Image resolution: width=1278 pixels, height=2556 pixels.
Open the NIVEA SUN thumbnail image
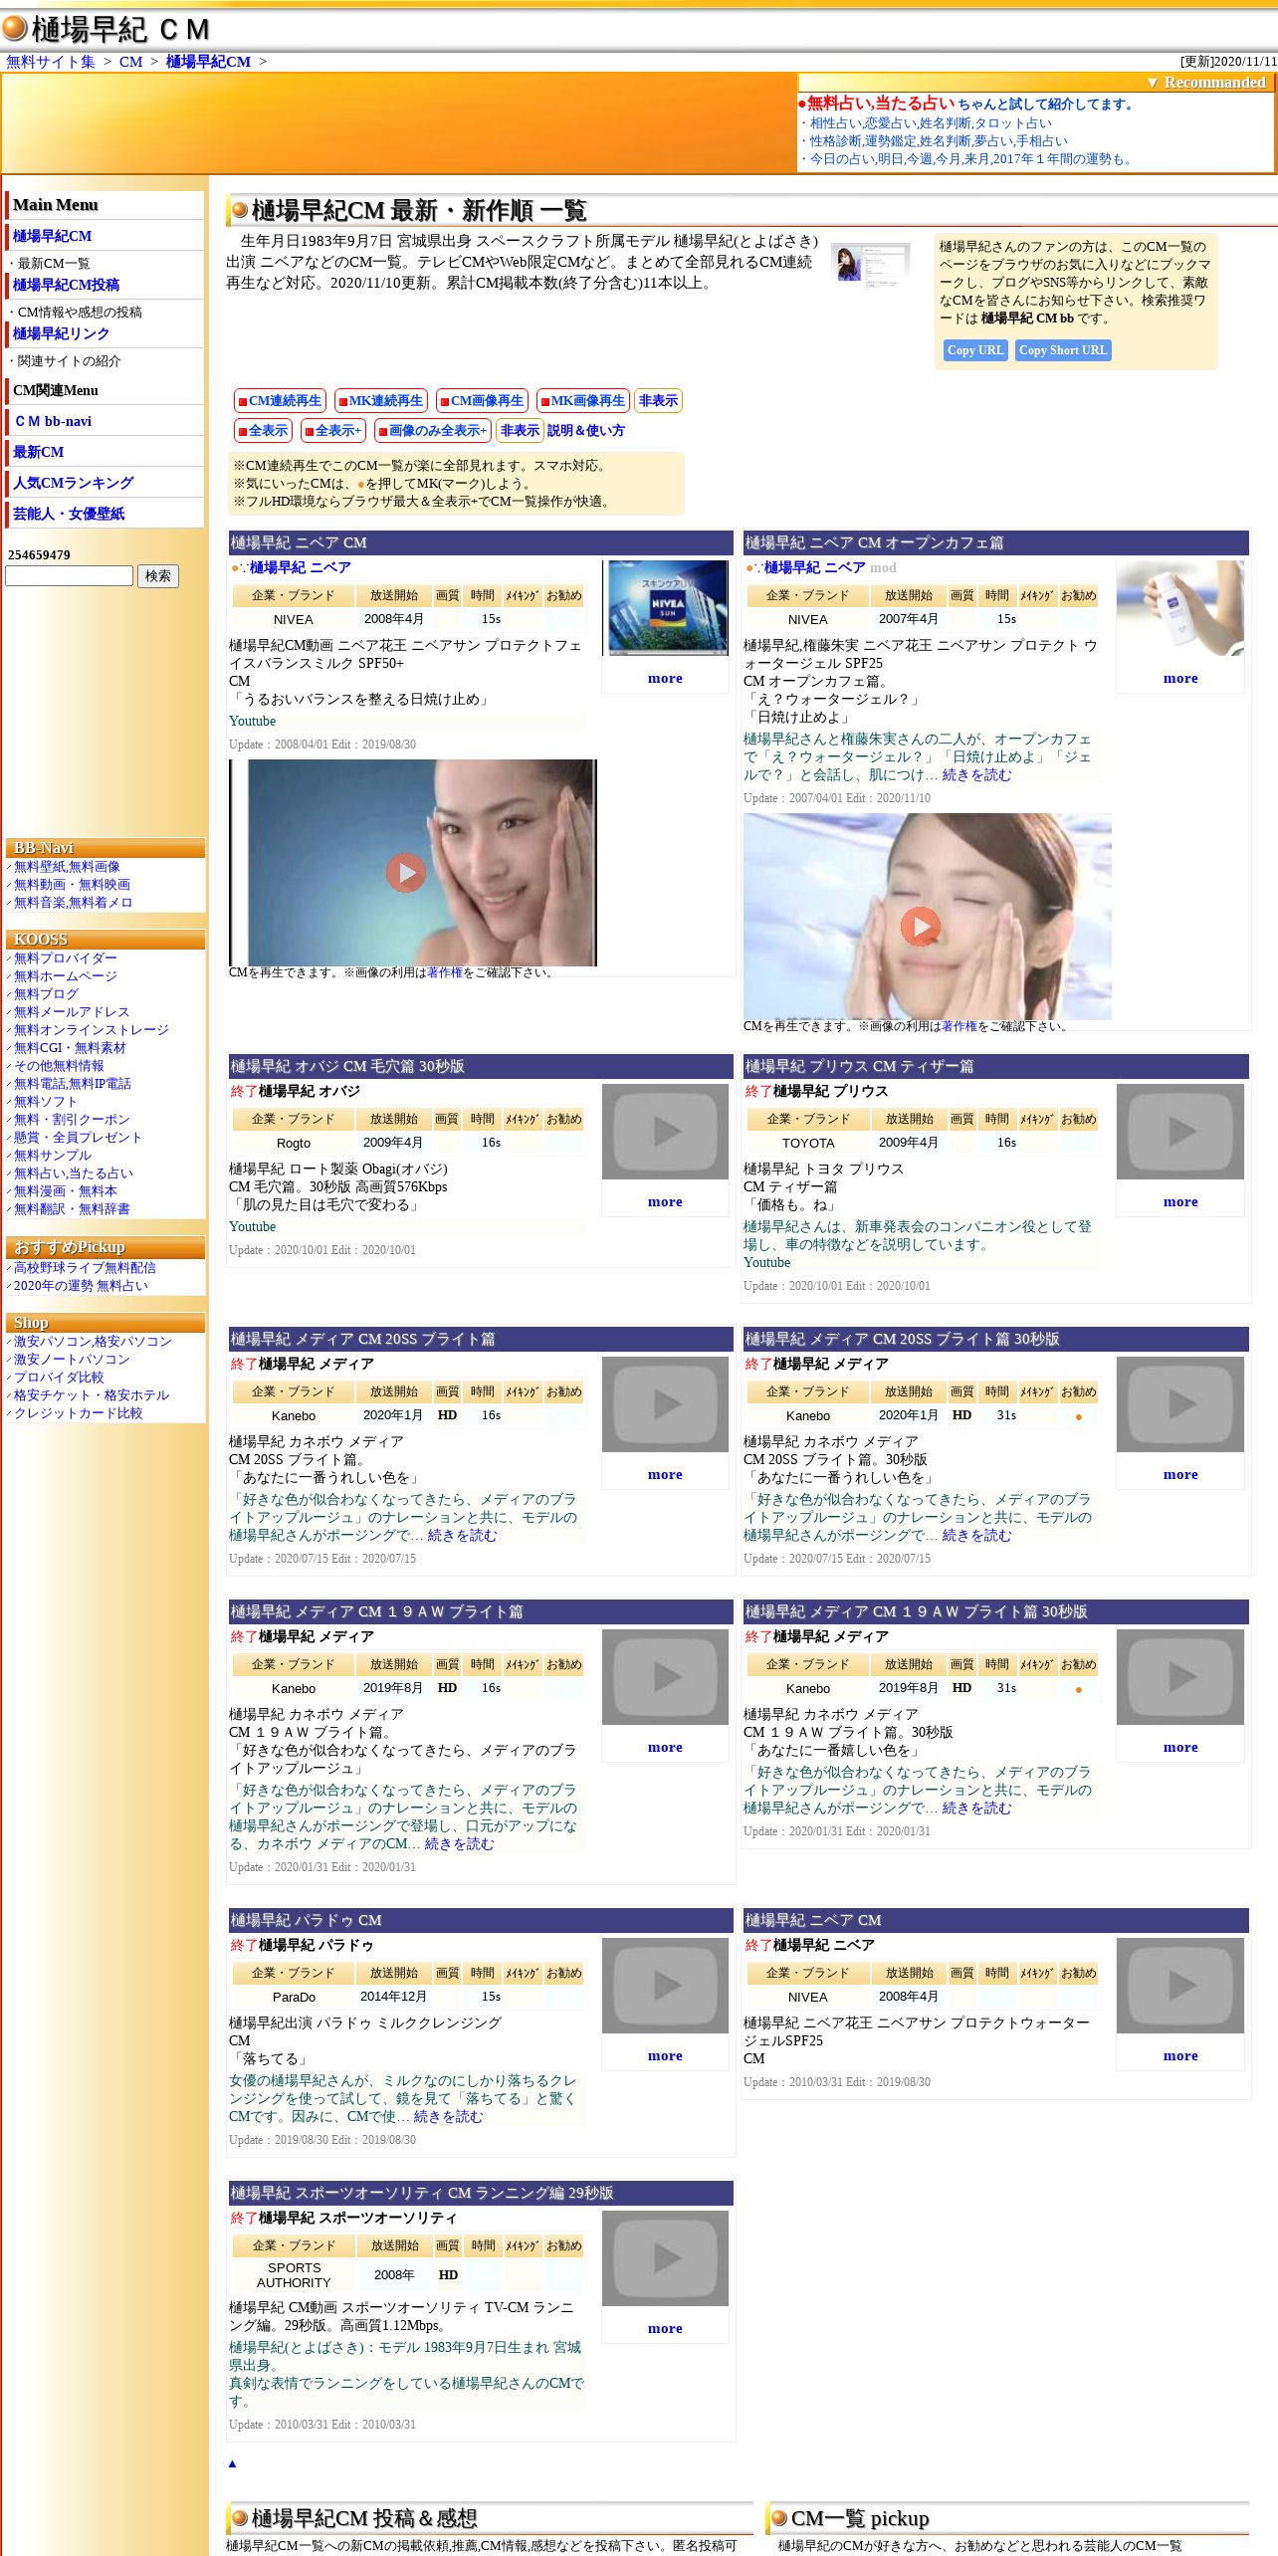[x=667, y=607]
